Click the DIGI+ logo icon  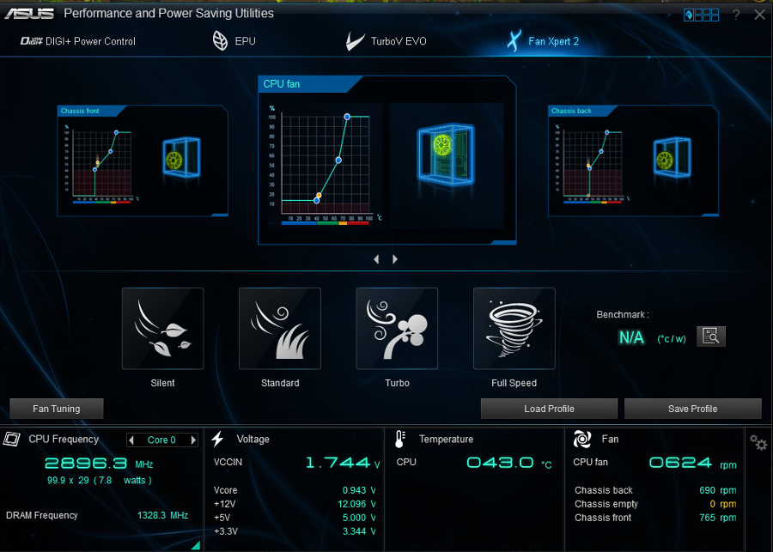click(x=31, y=41)
